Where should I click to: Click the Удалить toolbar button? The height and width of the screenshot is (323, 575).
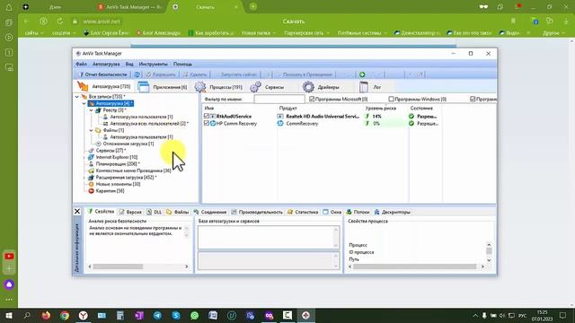195,74
